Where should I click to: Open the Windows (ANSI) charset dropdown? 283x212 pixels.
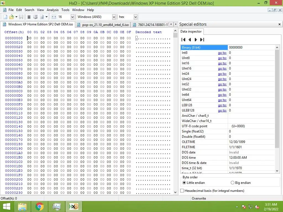click(x=114, y=17)
